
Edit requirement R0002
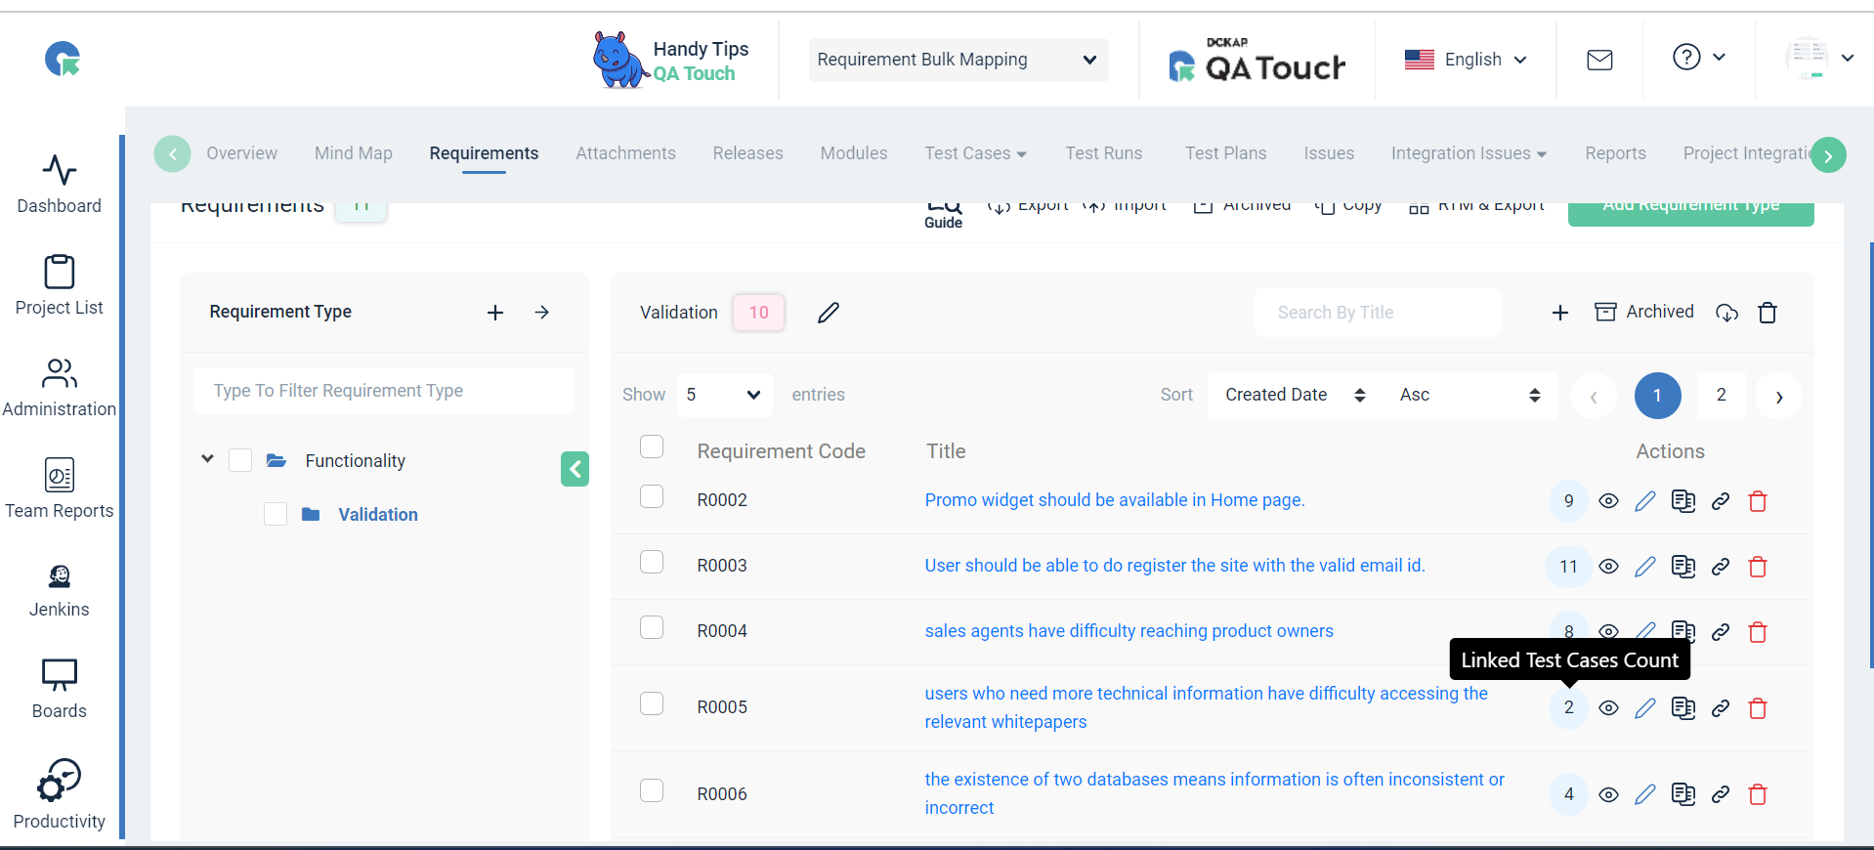[1645, 501]
